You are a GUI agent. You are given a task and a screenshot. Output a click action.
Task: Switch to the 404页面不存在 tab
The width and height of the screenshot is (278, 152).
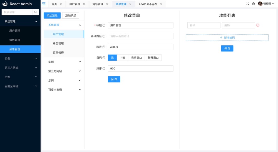(x=148, y=4)
